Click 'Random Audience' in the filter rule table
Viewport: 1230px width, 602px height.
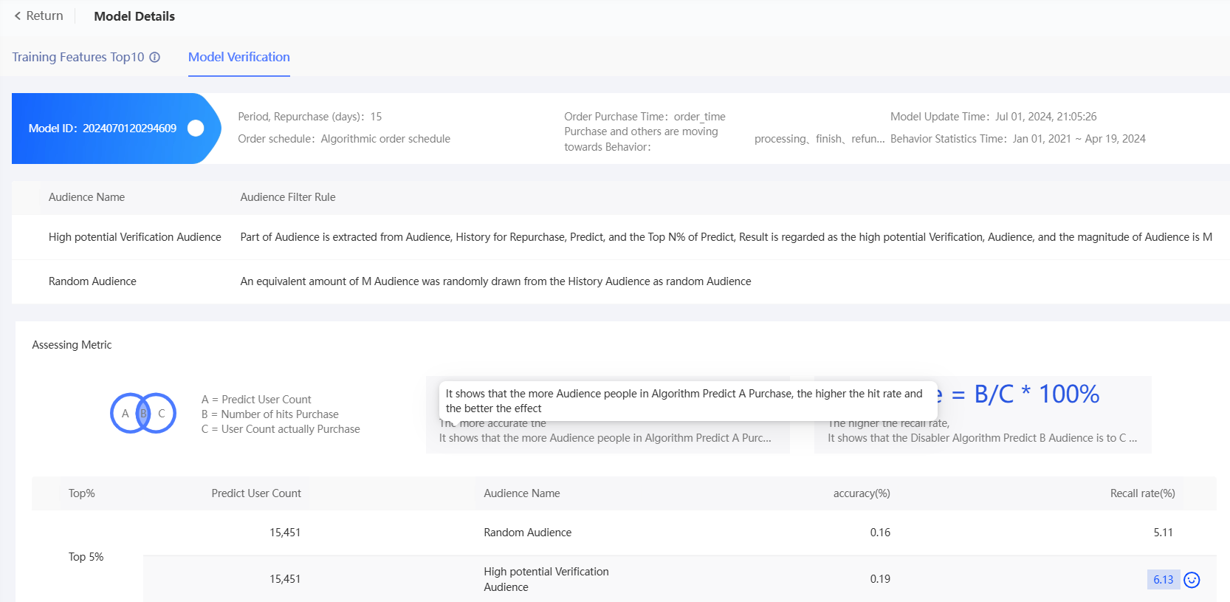click(x=92, y=281)
